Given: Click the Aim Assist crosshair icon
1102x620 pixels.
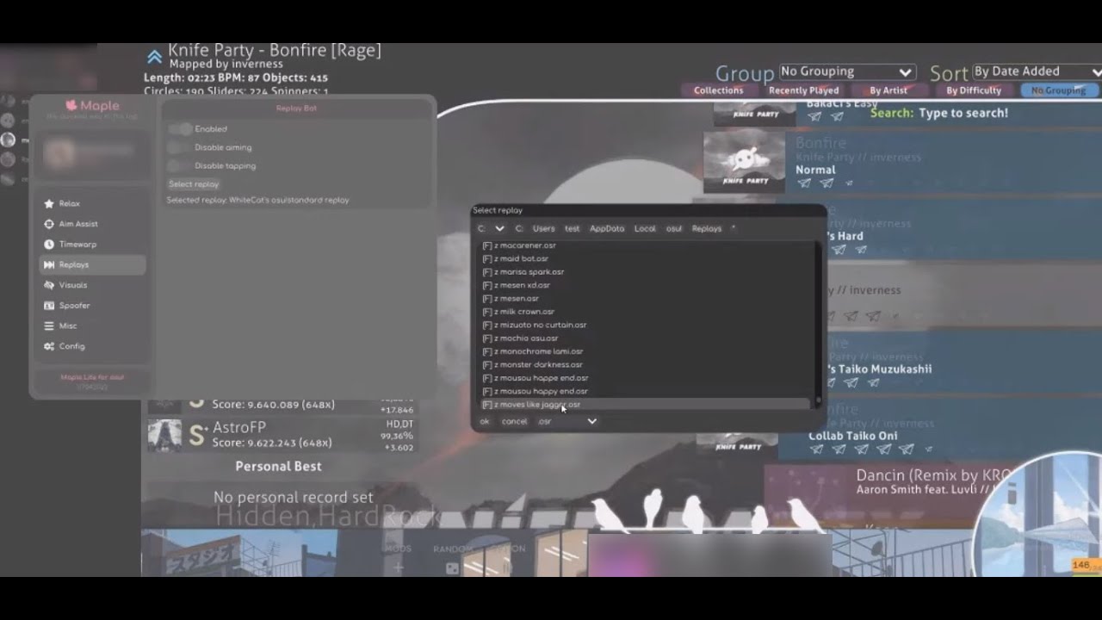Looking at the screenshot, I should [48, 224].
